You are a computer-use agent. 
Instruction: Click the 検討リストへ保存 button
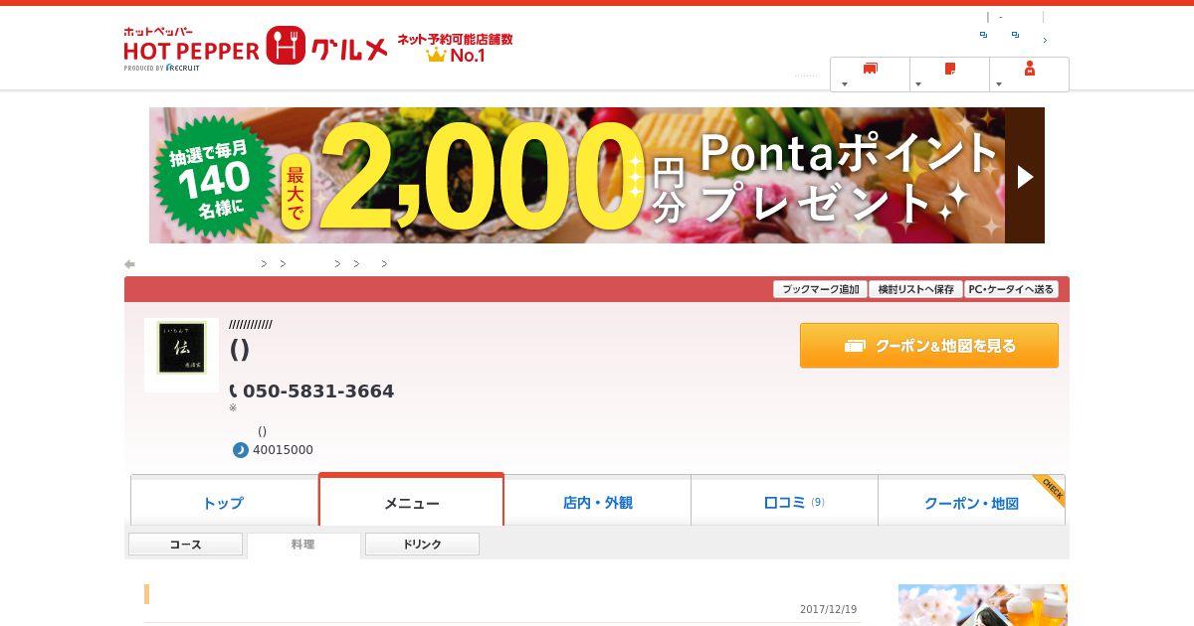(x=915, y=289)
